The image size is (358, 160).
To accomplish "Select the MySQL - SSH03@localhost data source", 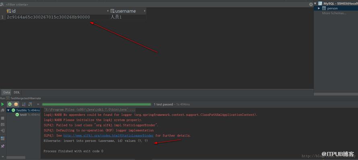I will tap(341, 4).
